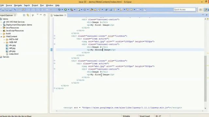Close the index.html editor tab
Screen dimensions: 209x117
point(65,15)
